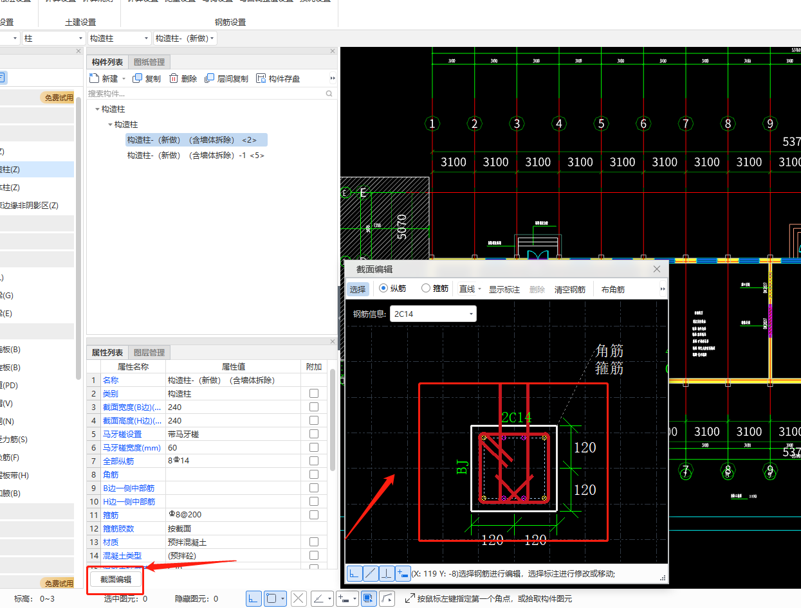Select the 纵筋 radio button

384,289
